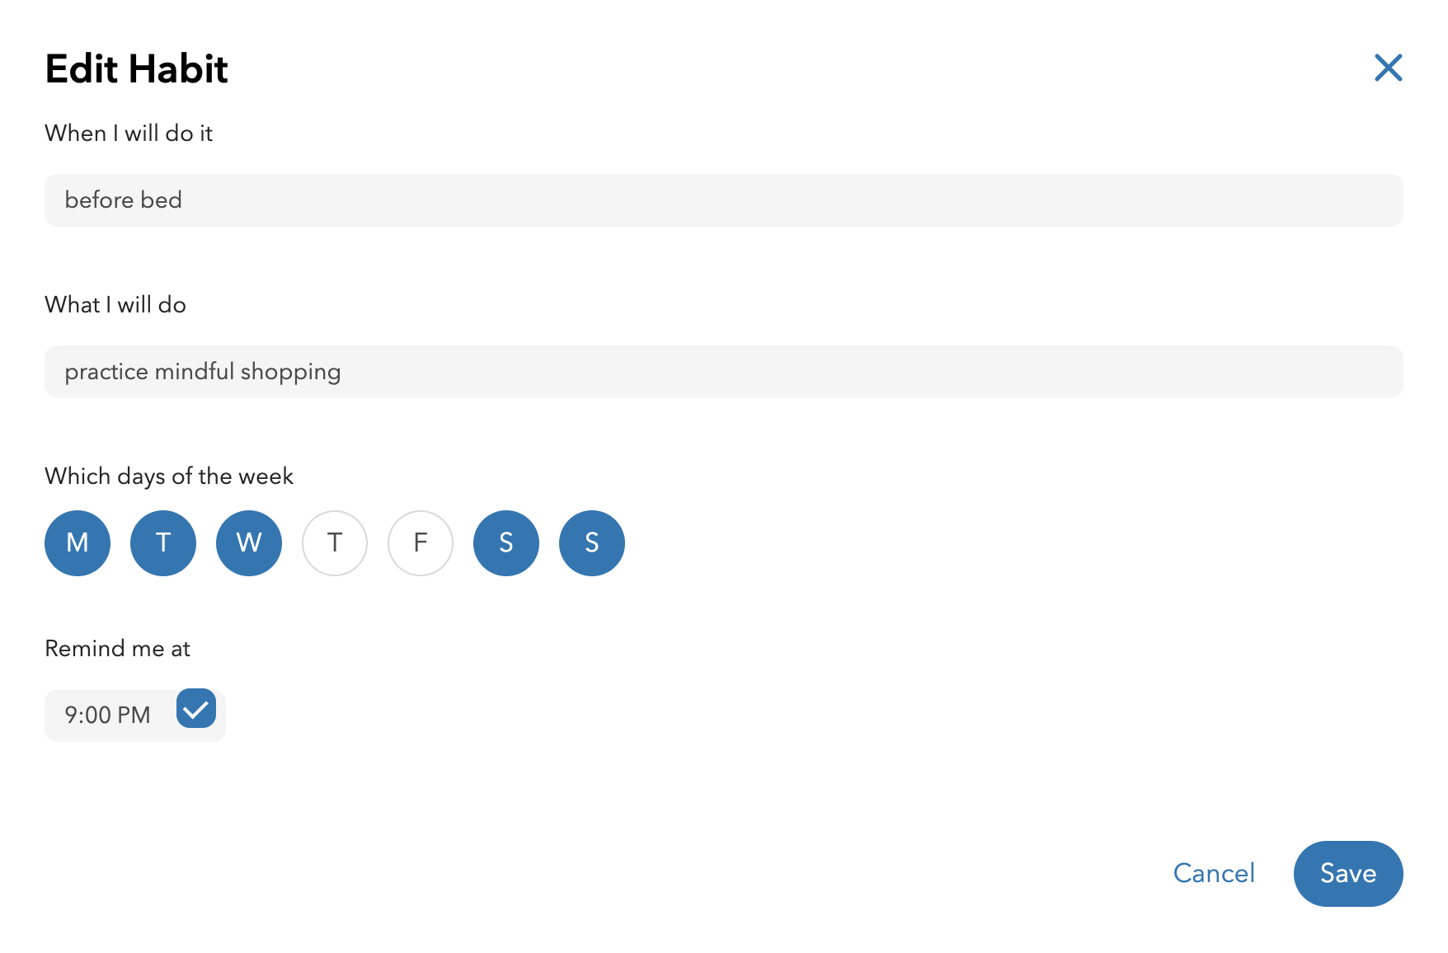Close the Edit Habit dialog

pos(1389,68)
